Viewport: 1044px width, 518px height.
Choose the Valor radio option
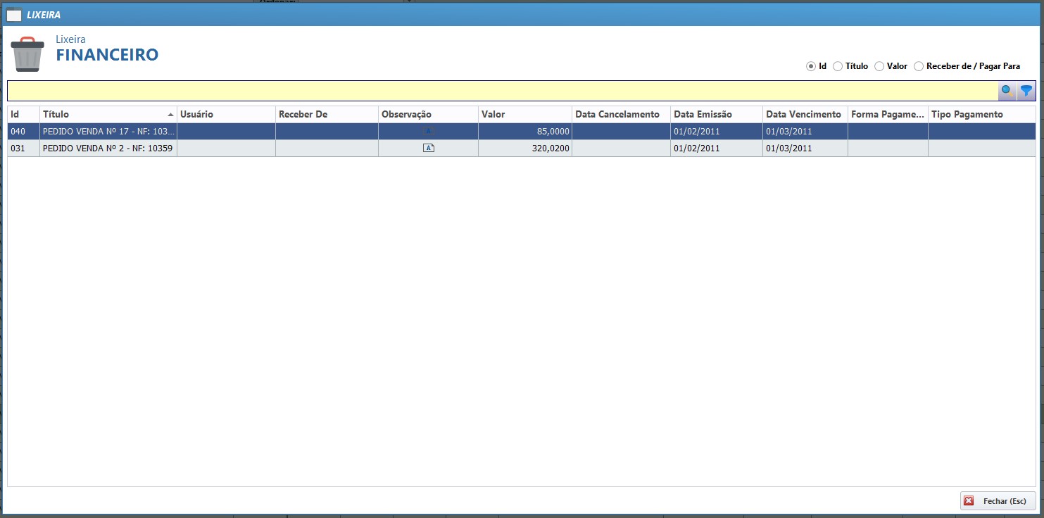point(879,66)
